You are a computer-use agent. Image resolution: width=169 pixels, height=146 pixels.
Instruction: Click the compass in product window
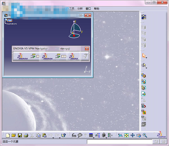point(75,29)
